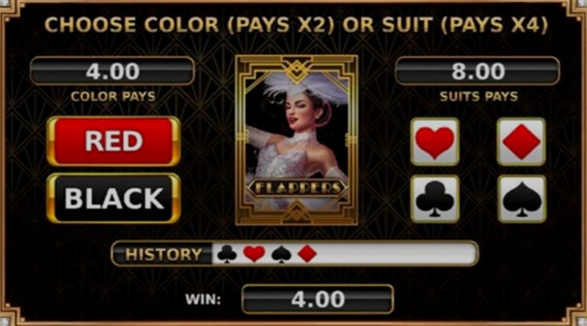Click the Flappers face-down card
The width and height of the screenshot is (587, 326).
[x=296, y=140]
